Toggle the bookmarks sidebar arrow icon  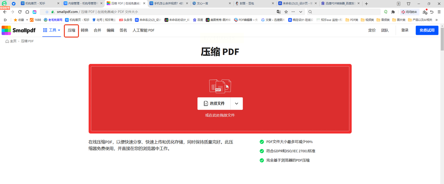coord(5,20)
